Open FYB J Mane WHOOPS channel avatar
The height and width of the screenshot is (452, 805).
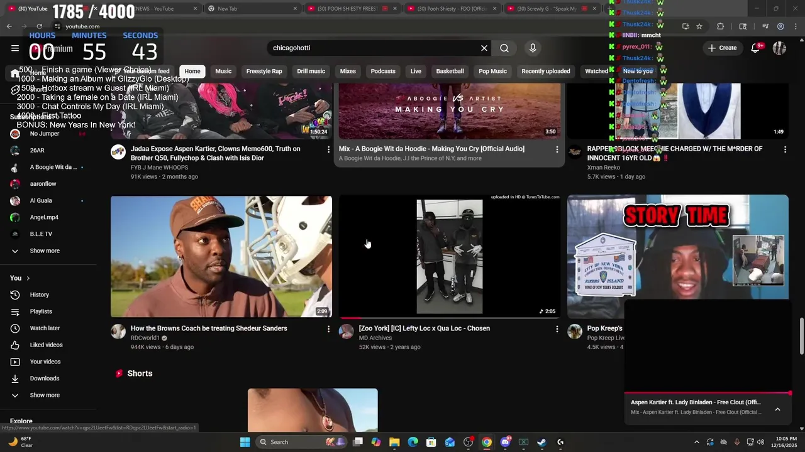(118, 151)
